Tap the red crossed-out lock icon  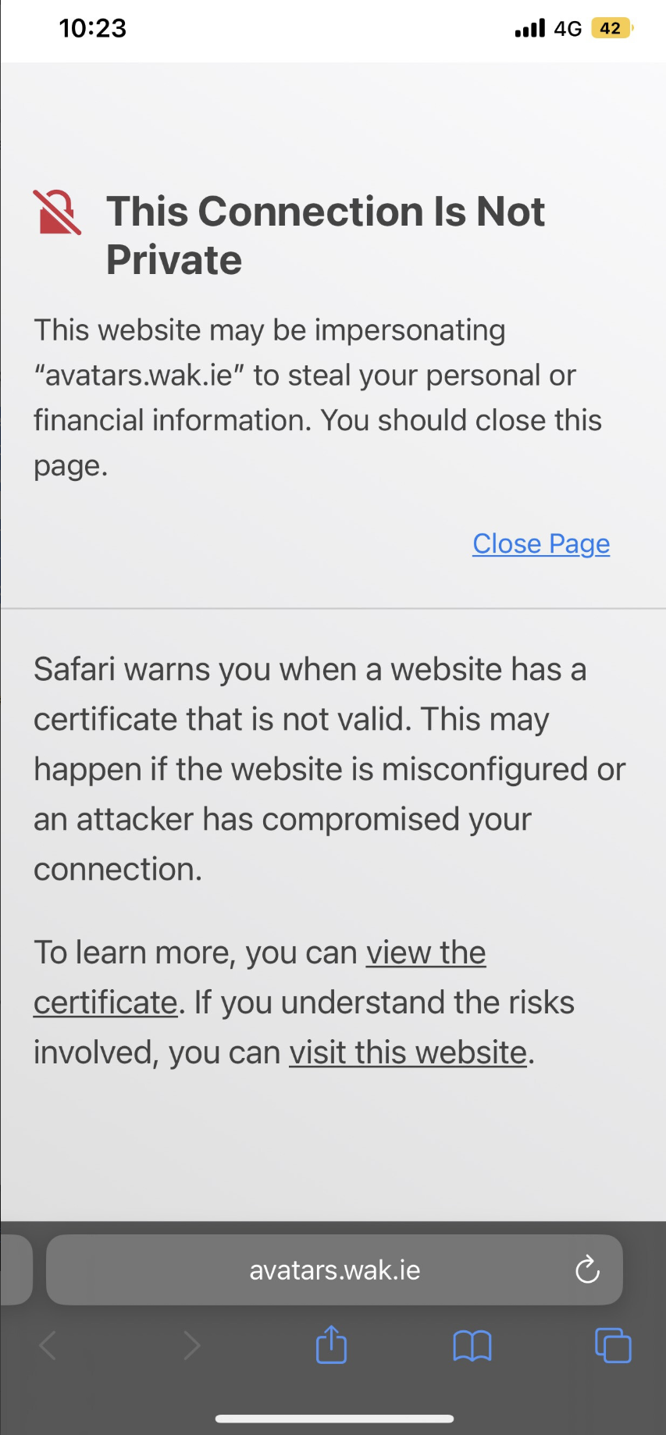pos(57,212)
